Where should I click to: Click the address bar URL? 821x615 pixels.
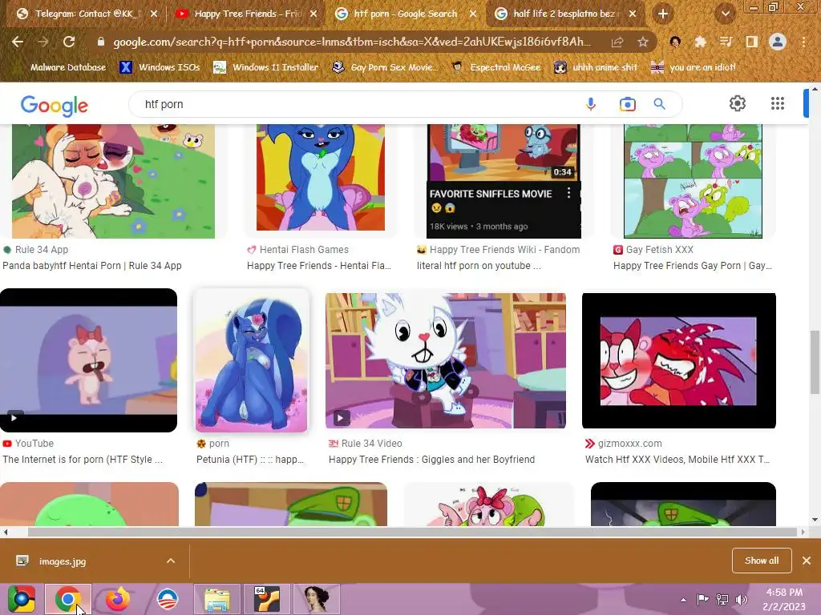tap(352, 42)
